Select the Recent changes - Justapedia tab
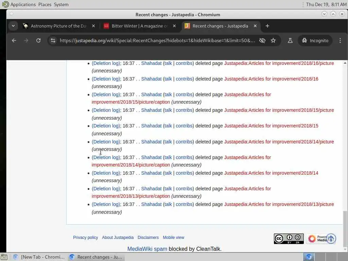This screenshot has height=261, width=348. pos(220,26)
